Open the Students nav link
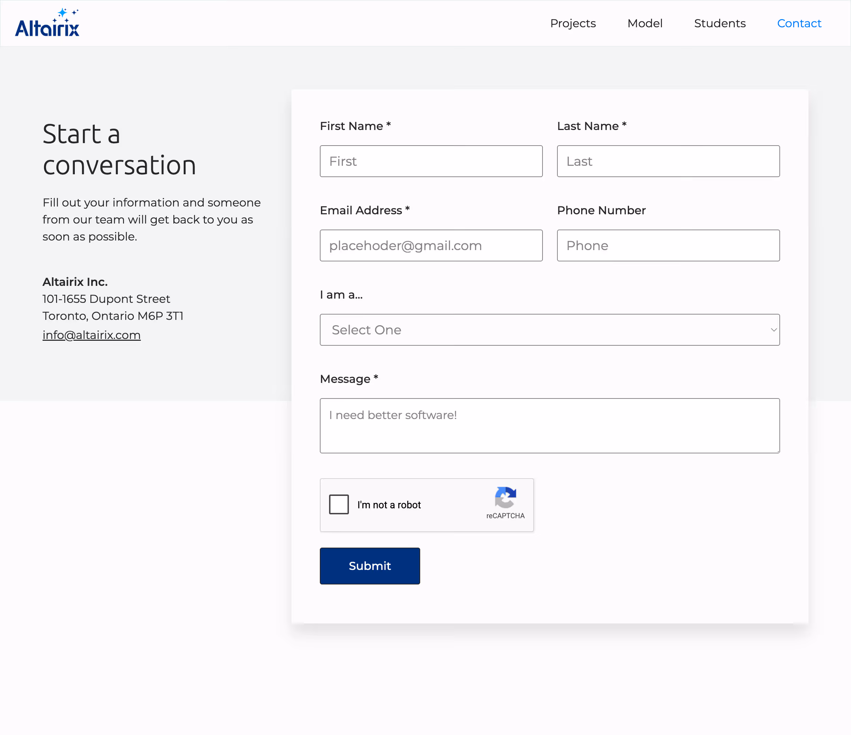851x735 pixels. click(719, 23)
